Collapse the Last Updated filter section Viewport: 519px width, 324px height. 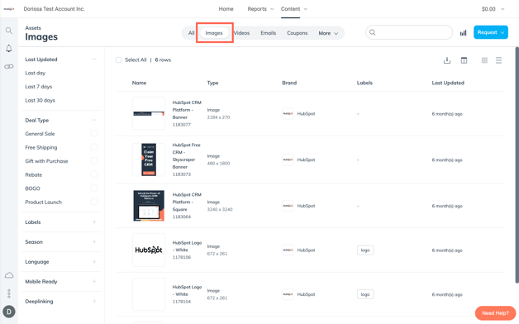[94, 60]
